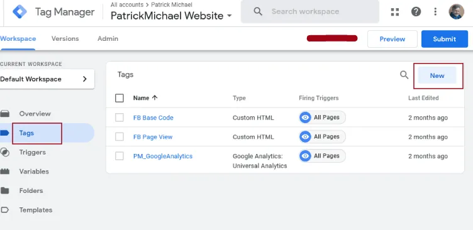
Task: Check the FB Base Code row checkbox
Action: [120, 118]
